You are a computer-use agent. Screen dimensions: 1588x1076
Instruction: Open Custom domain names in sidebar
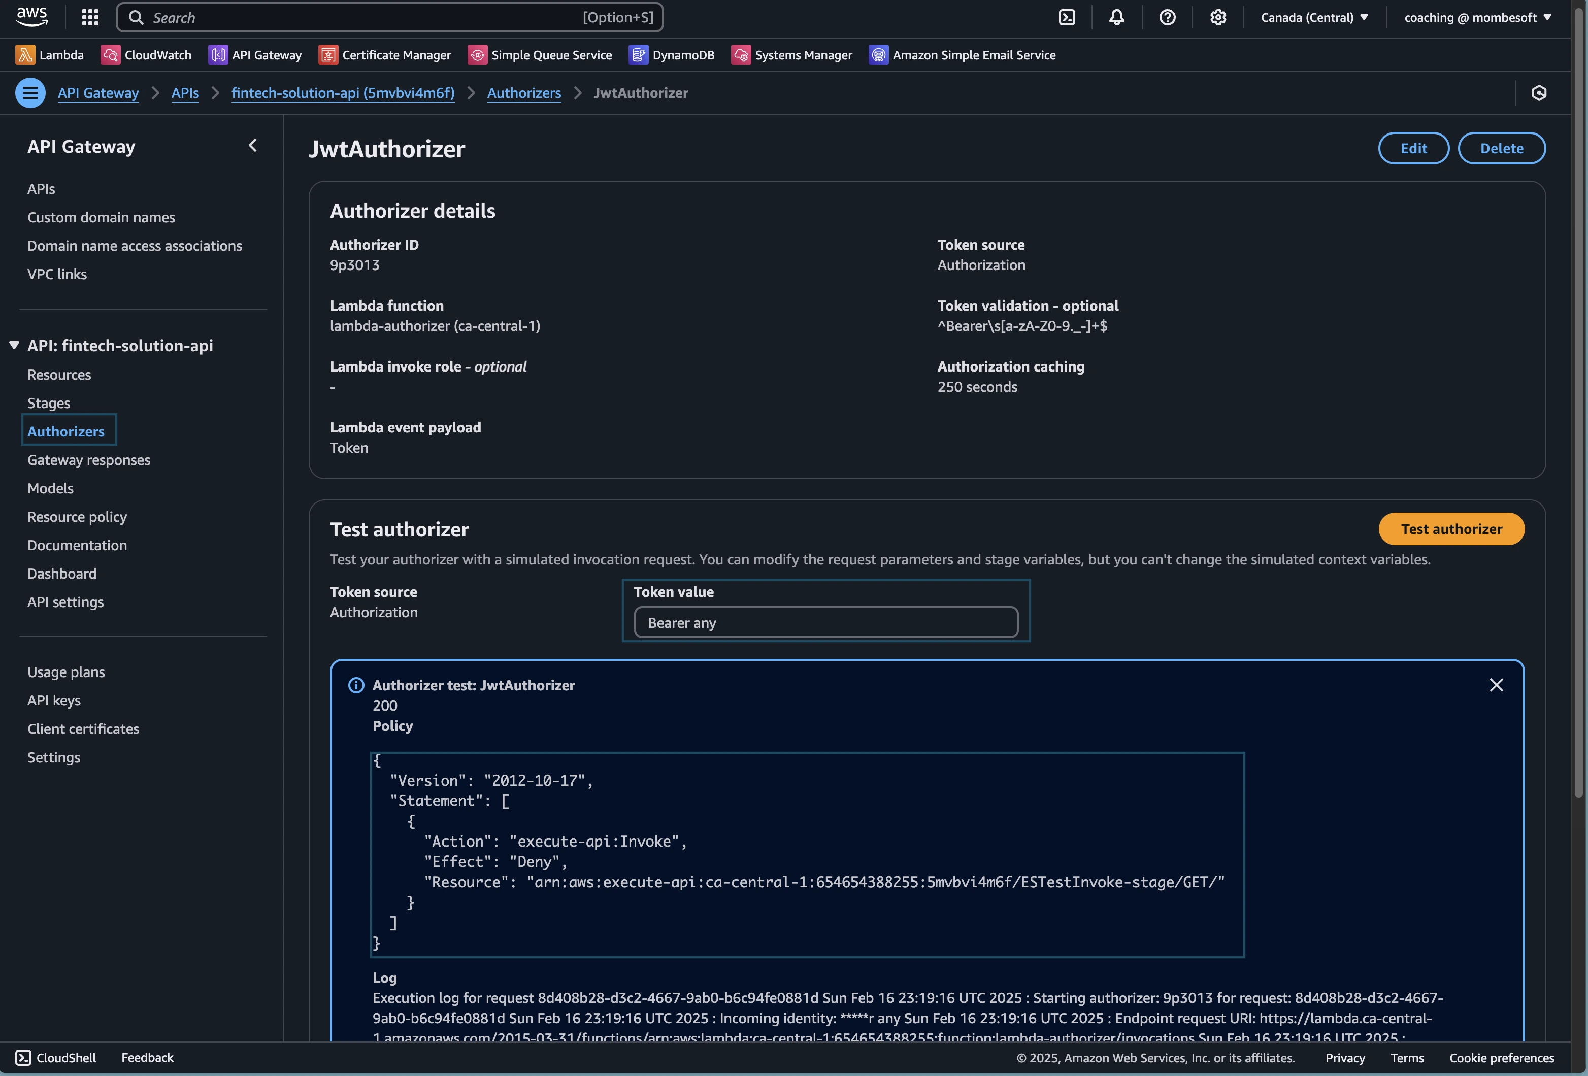(101, 217)
